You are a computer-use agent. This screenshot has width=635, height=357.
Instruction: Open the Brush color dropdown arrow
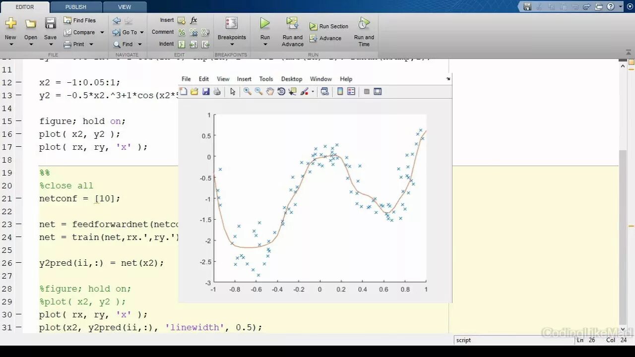tap(313, 92)
